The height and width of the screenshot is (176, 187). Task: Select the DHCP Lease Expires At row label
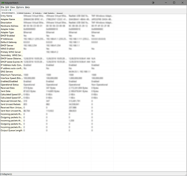click(12, 62)
